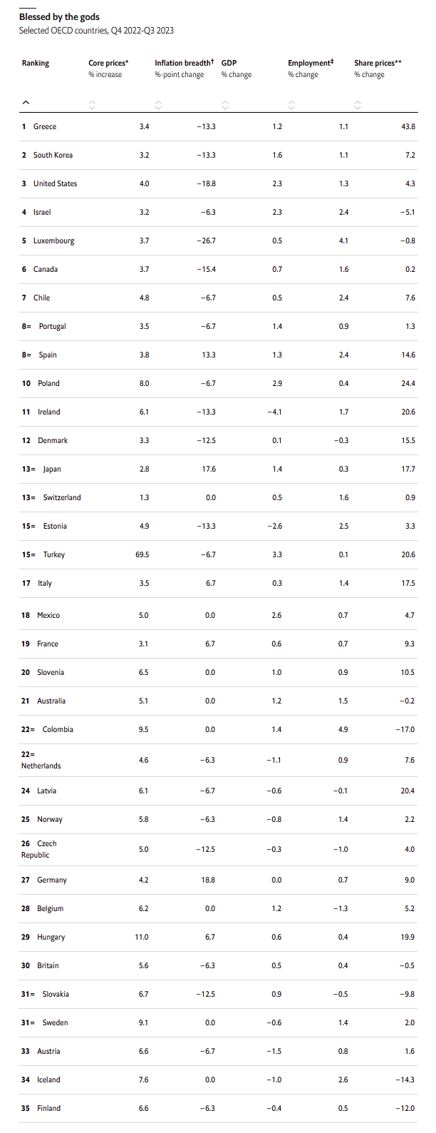Click the Finland row

click(x=218, y=1108)
